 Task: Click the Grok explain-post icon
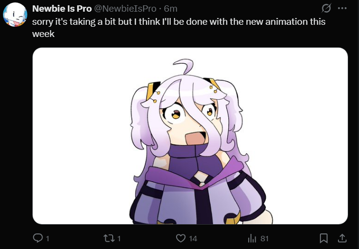326,9
